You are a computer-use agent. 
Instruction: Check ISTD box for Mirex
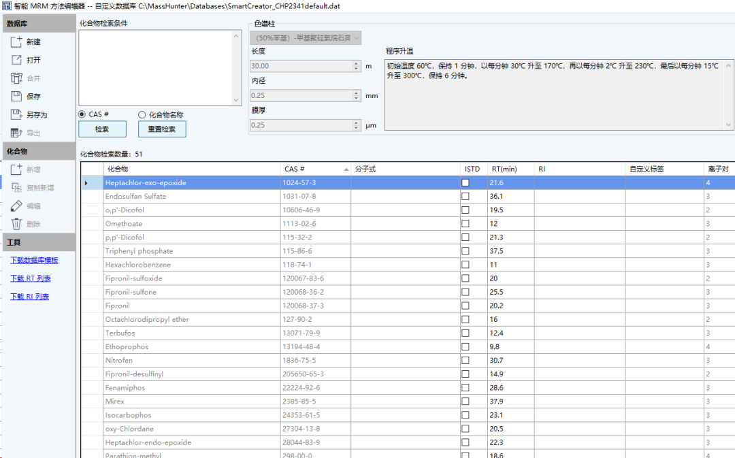coord(465,402)
